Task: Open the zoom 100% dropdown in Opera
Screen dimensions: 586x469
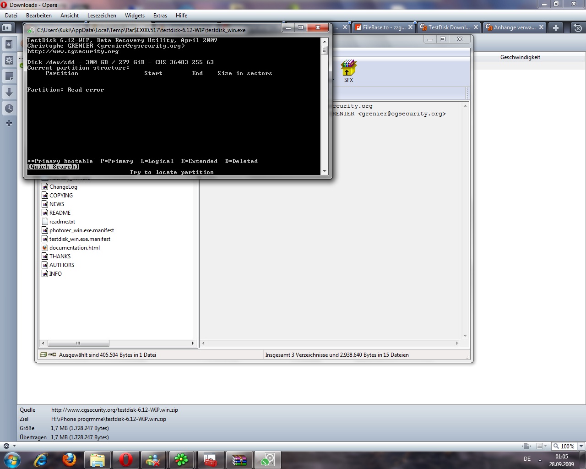Action: pyautogui.click(x=564, y=446)
